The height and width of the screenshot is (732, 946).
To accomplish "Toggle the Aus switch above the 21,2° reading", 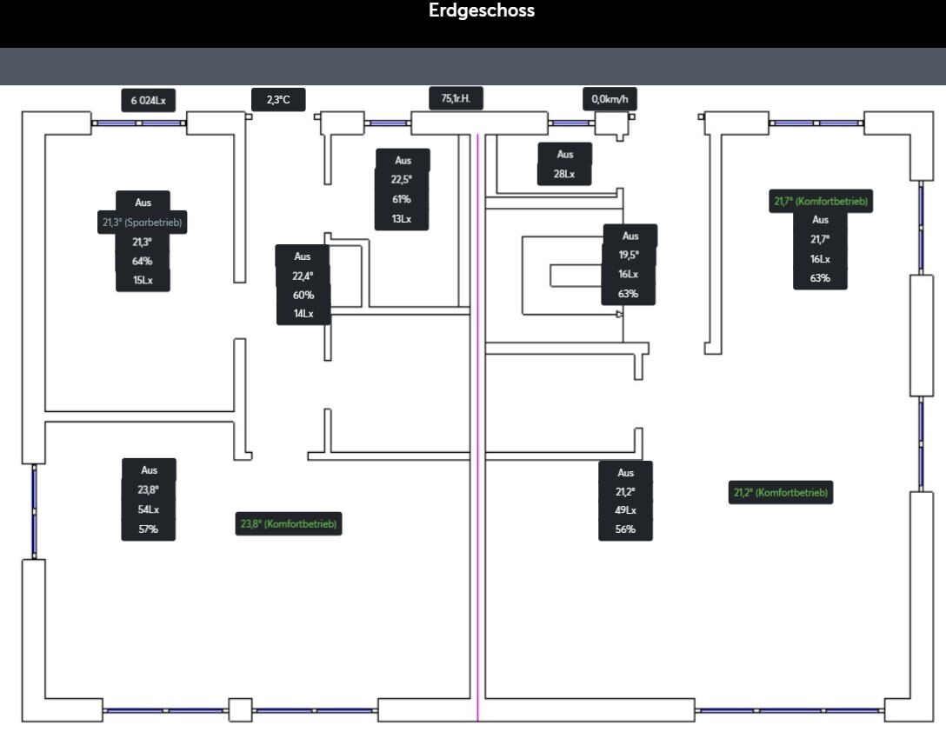I will pyautogui.click(x=625, y=473).
